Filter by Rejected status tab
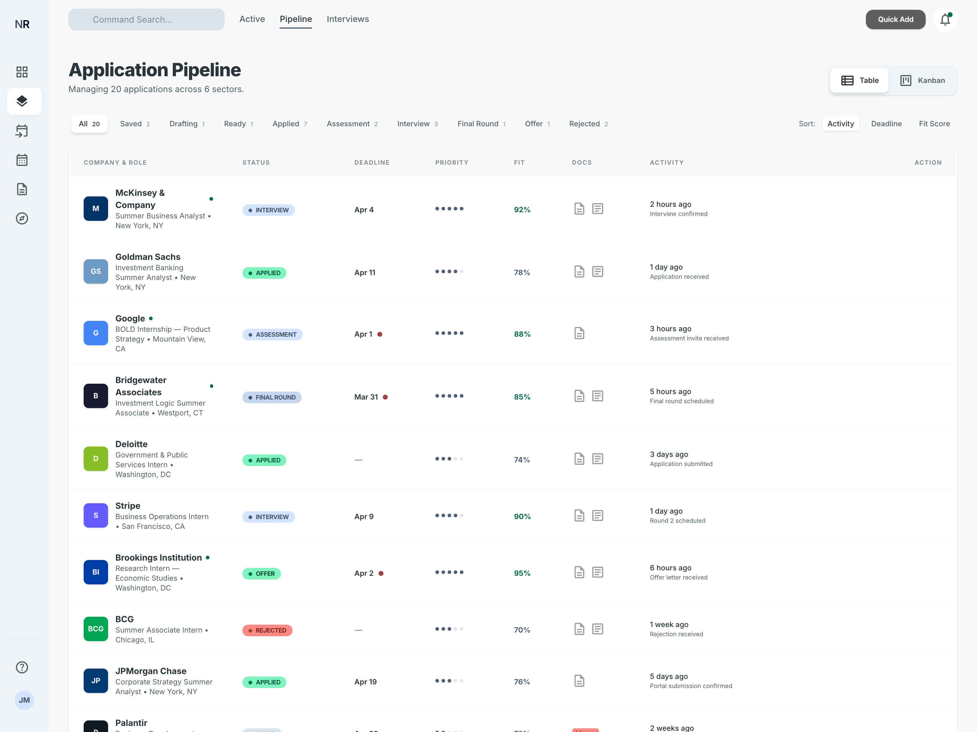Image resolution: width=977 pixels, height=732 pixels. 588,124
